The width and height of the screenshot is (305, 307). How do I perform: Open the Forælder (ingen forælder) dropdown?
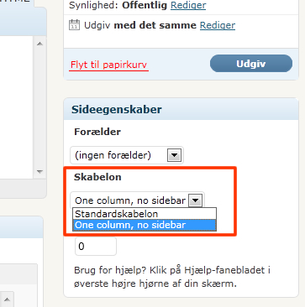click(x=127, y=155)
